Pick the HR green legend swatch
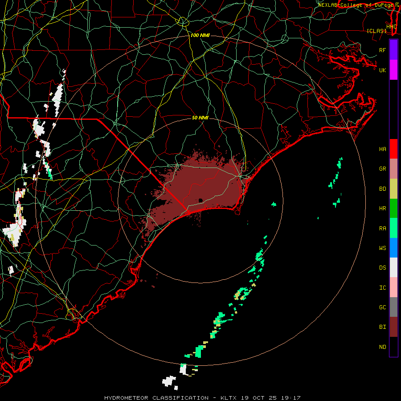The height and width of the screenshot is (401, 401). [x=393, y=208]
